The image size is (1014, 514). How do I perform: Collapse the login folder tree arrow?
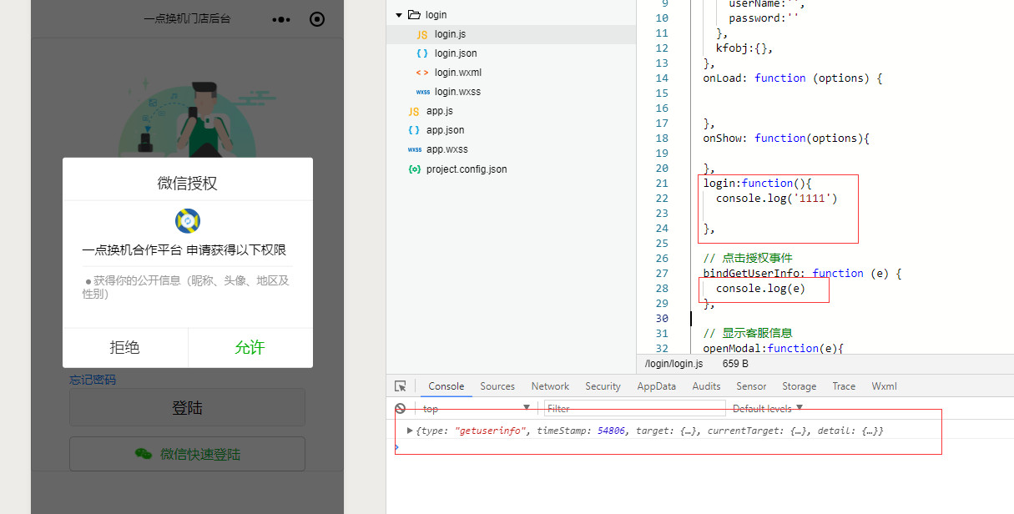[399, 15]
